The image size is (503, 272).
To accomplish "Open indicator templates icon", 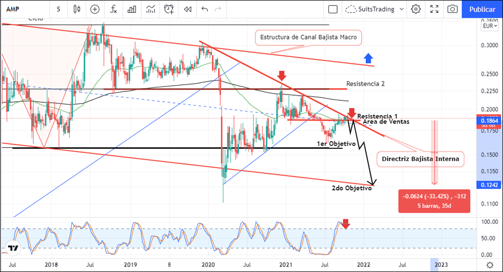I will tap(151, 9).
